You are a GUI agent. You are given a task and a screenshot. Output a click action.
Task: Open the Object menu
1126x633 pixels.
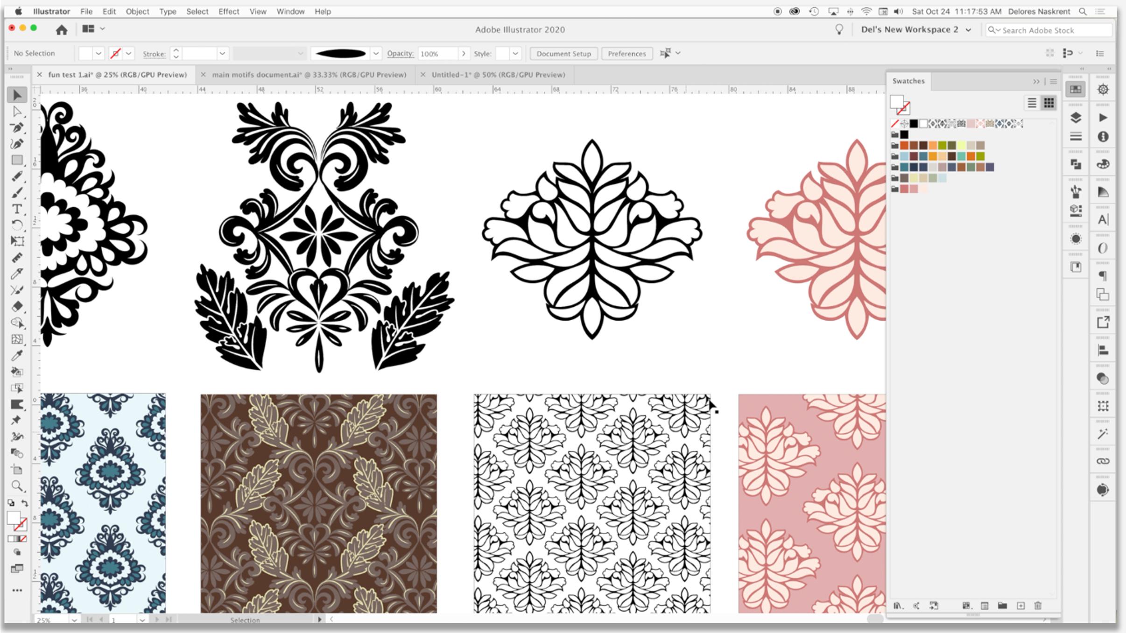(137, 11)
